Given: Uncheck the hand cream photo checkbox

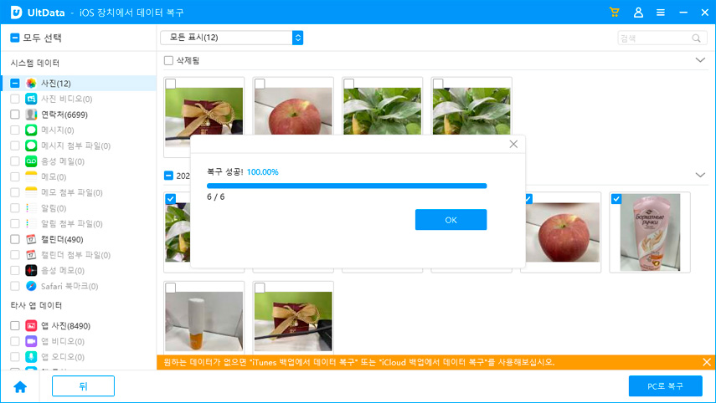Looking at the screenshot, I should [x=616, y=199].
